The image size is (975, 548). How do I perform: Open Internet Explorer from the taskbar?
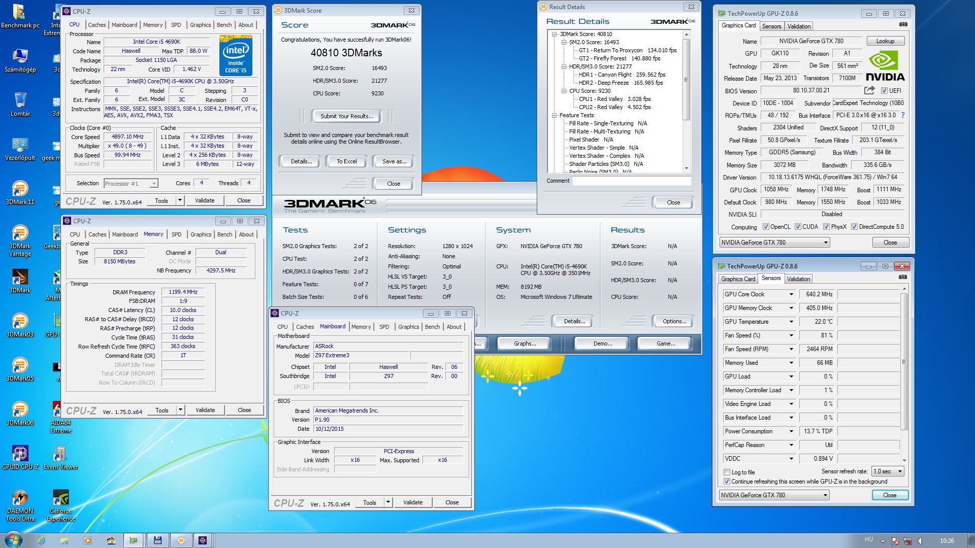(41, 540)
